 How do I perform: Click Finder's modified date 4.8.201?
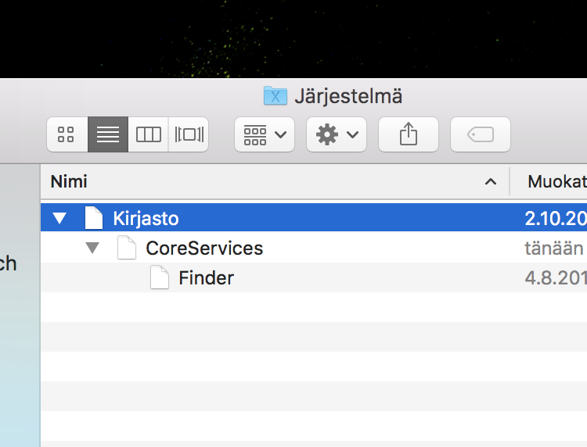(x=556, y=278)
